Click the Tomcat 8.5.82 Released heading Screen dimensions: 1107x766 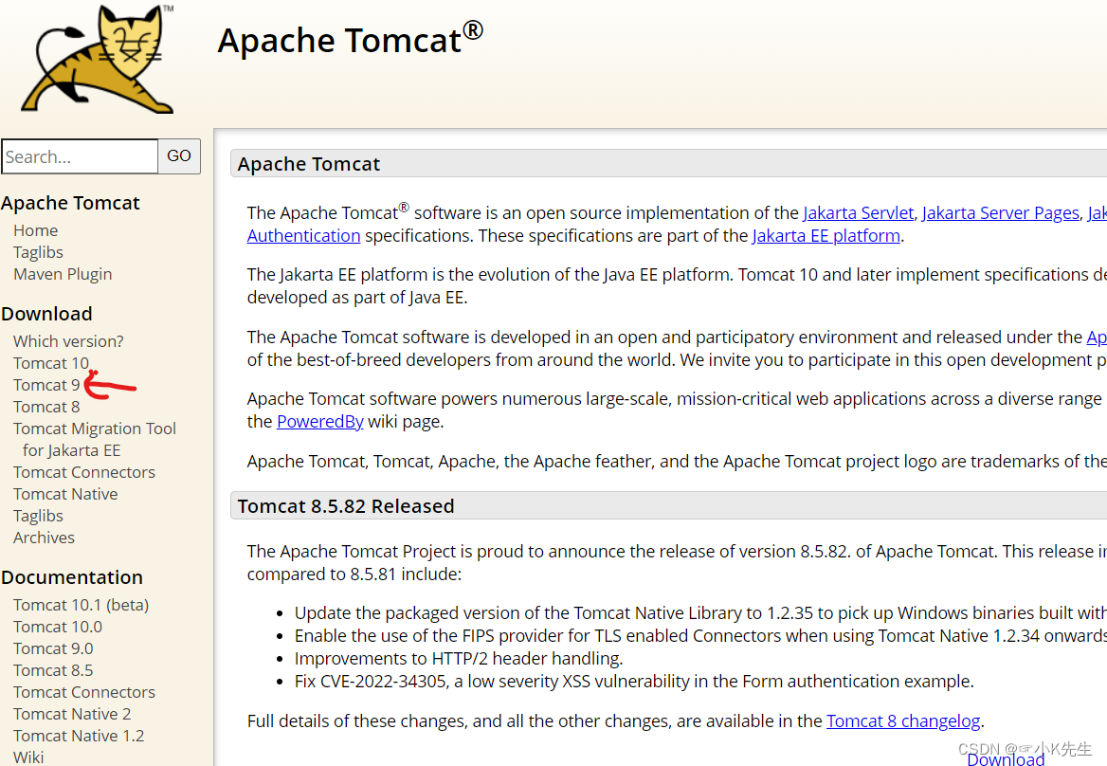346,506
